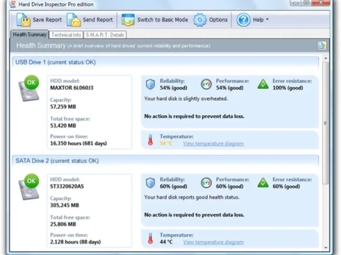This screenshot has height=255, width=341.
Task: Click Switch to Basic Mode text
Action: [x=162, y=20]
